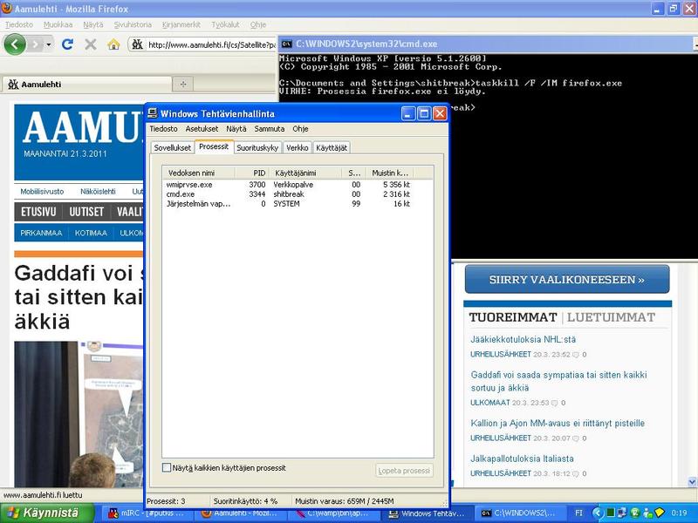Click the Task Manager title bar icon
Viewport: 698px width, 523px height.
point(153,113)
